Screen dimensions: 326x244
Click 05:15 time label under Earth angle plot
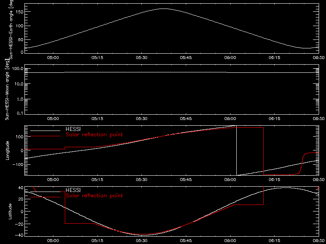click(97, 58)
